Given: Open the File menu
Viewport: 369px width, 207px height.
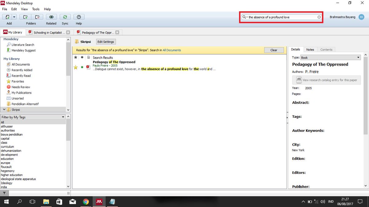Looking at the screenshot, I should 5,9.
